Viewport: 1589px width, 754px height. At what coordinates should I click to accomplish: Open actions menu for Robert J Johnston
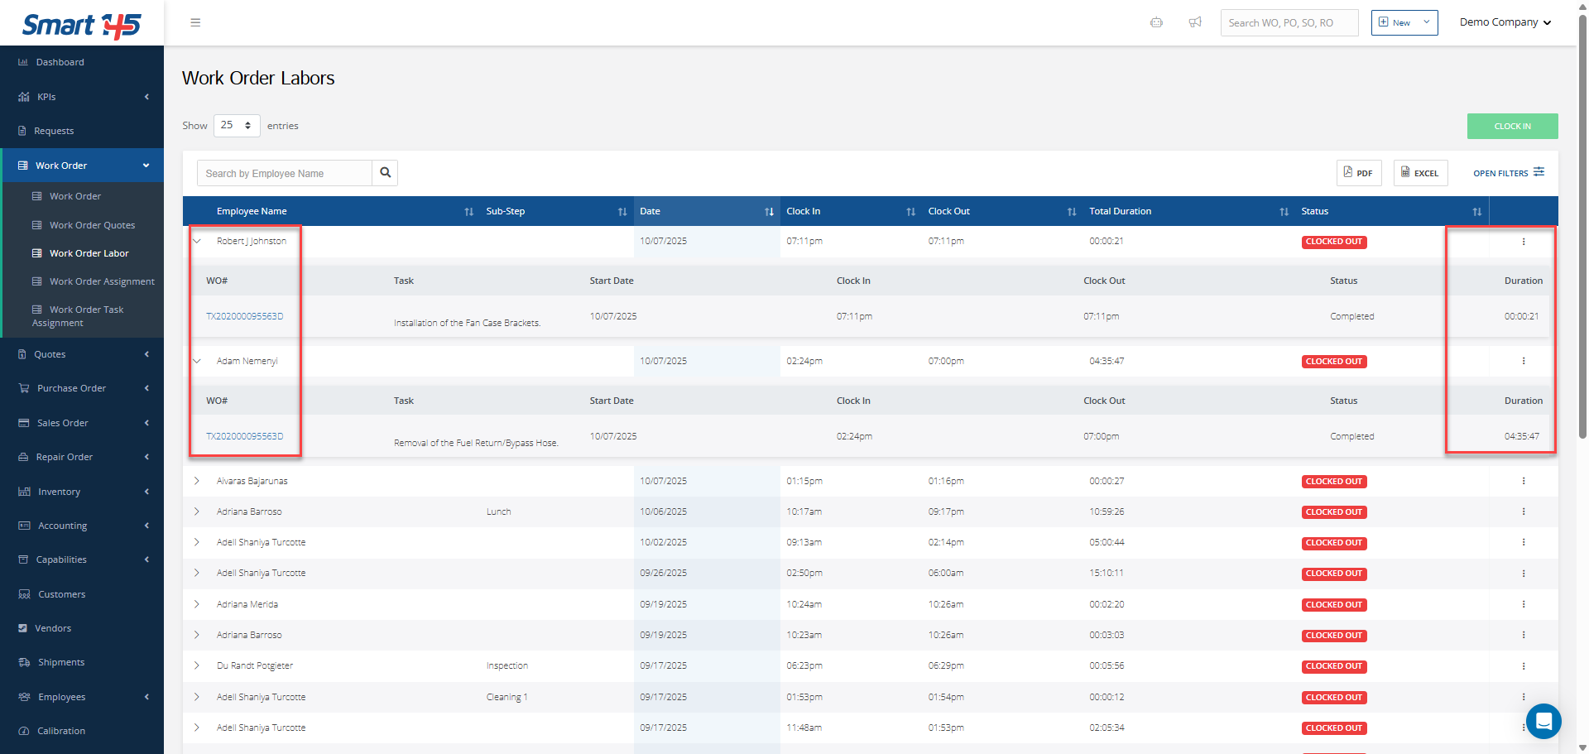tap(1523, 242)
